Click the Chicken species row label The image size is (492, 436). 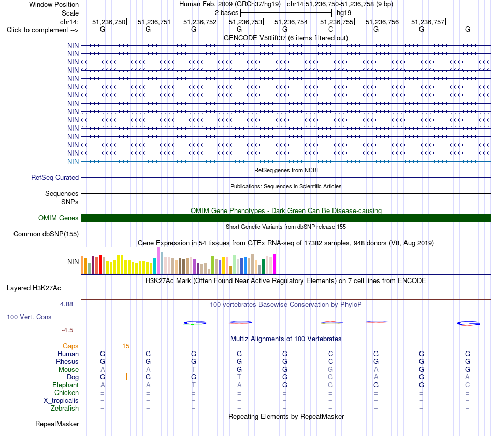pos(66,392)
